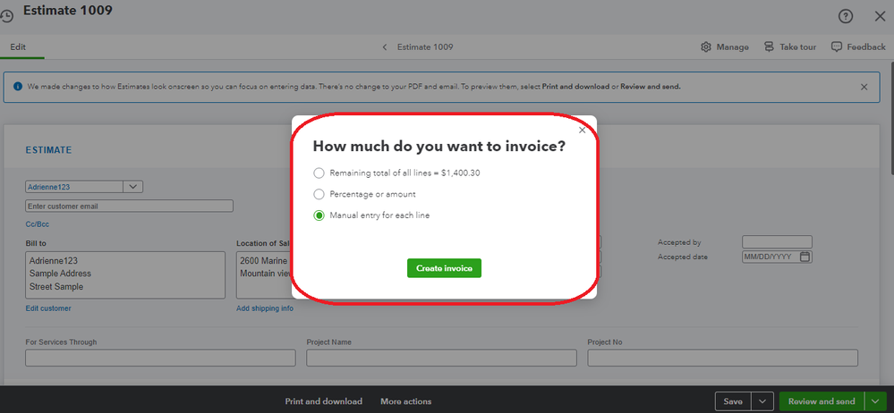Open More actions menu
The width and height of the screenshot is (894, 413).
[406, 401]
